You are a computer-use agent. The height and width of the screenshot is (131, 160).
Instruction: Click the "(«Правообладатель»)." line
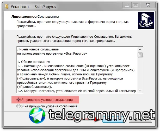point(34,87)
